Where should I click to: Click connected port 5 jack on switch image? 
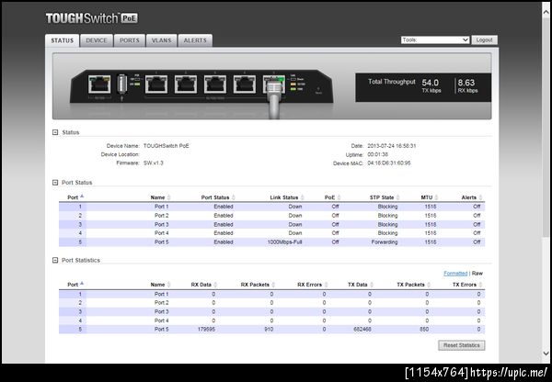click(x=274, y=84)
